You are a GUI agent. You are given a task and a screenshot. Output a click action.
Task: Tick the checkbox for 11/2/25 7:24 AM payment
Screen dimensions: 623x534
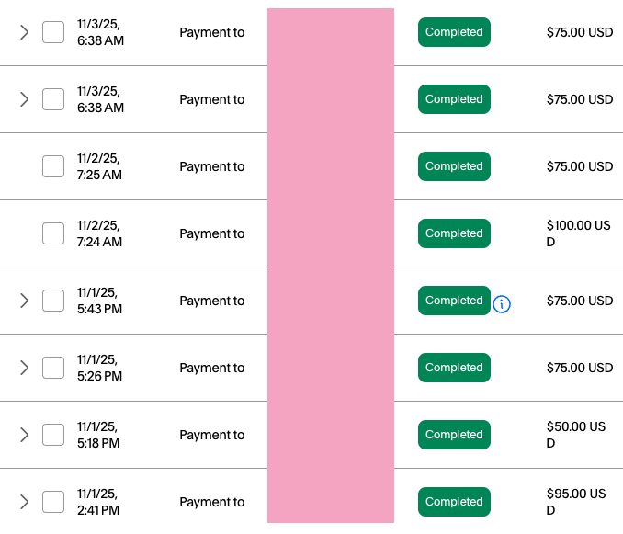tap(53, 233)
